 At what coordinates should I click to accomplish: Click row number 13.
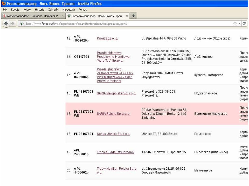(69, 39)
